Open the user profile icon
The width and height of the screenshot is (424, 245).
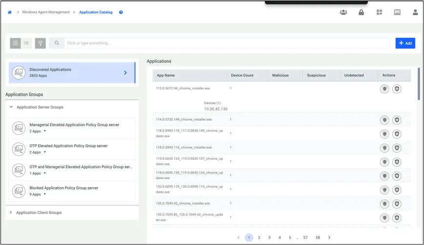pos(415,12)
